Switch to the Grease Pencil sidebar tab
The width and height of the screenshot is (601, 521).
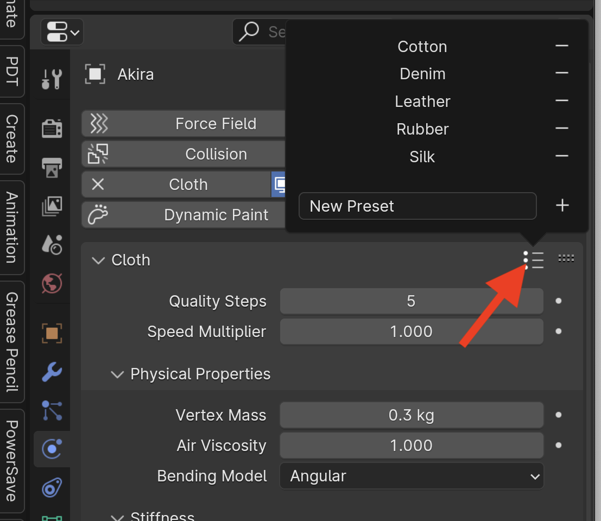12,342
